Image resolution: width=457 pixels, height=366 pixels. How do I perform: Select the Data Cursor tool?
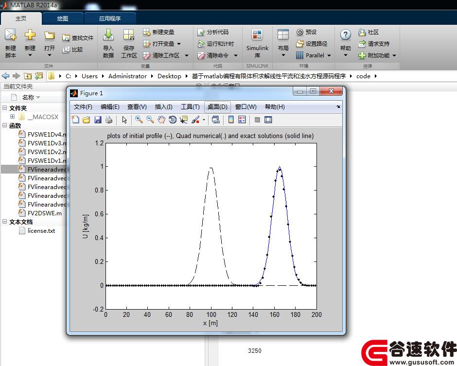click(x=184, y=120)
